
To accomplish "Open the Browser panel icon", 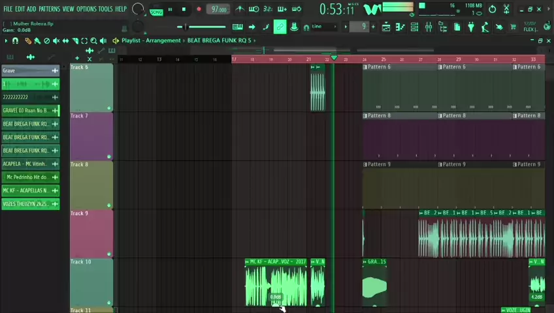I will pyautogui.click(x=443, y=27).
